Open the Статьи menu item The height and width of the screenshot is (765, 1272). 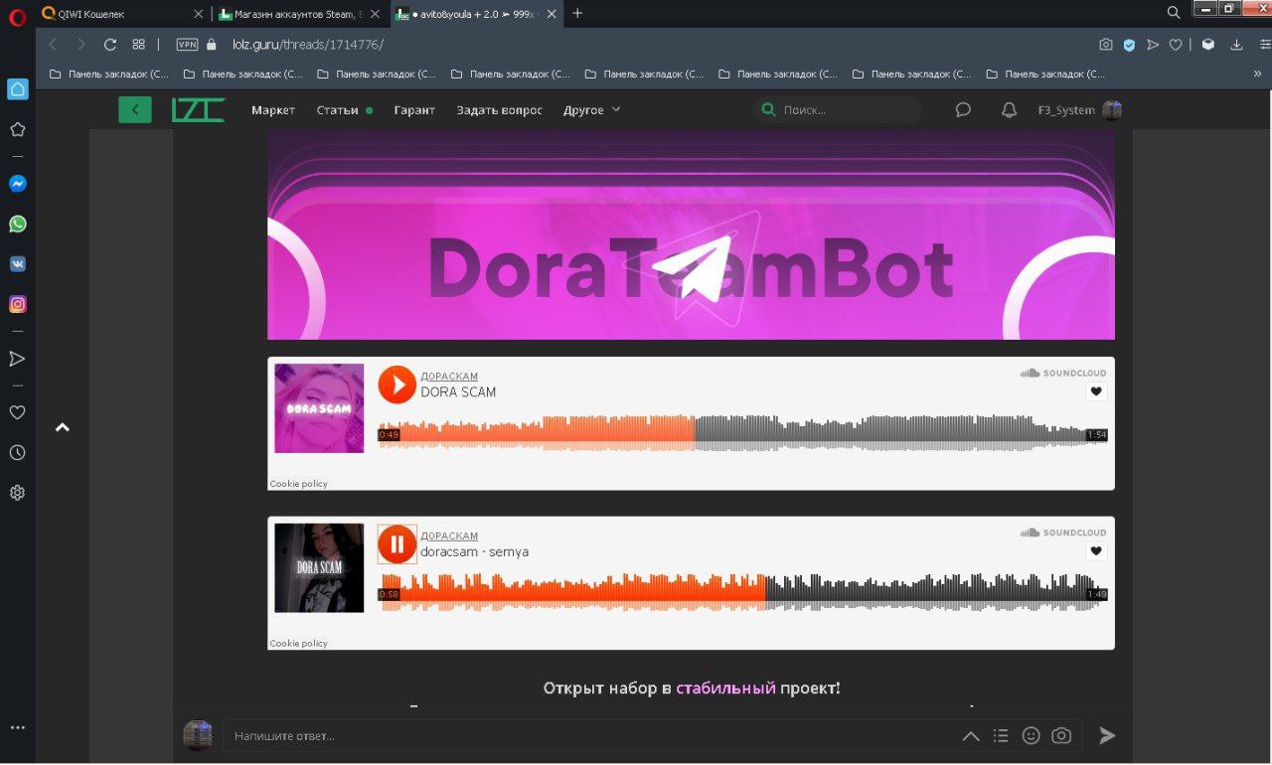pyautogui.click(x=338, y=110)
